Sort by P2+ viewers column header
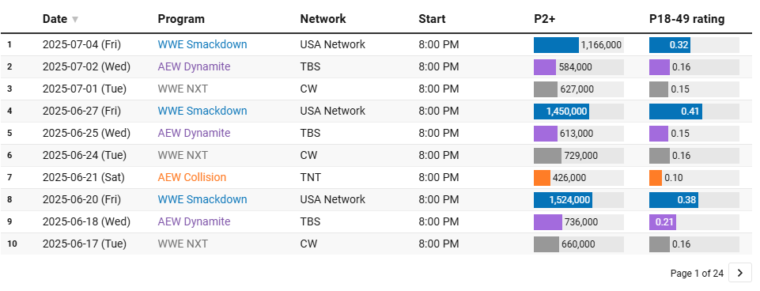The height and width of the screenshot is (291, 760). point(544,19)
